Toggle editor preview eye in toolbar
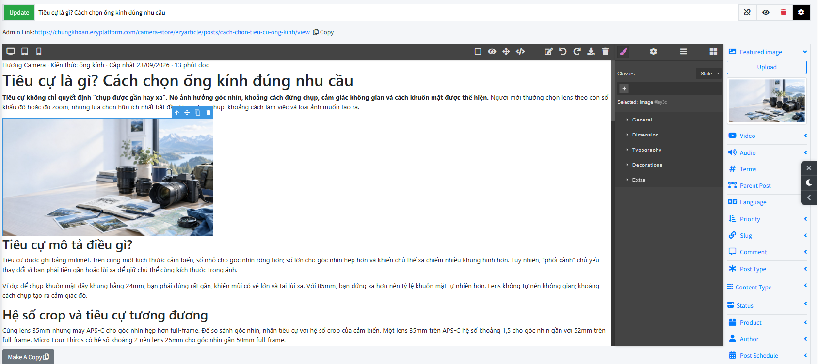 [x=492, y=51]
